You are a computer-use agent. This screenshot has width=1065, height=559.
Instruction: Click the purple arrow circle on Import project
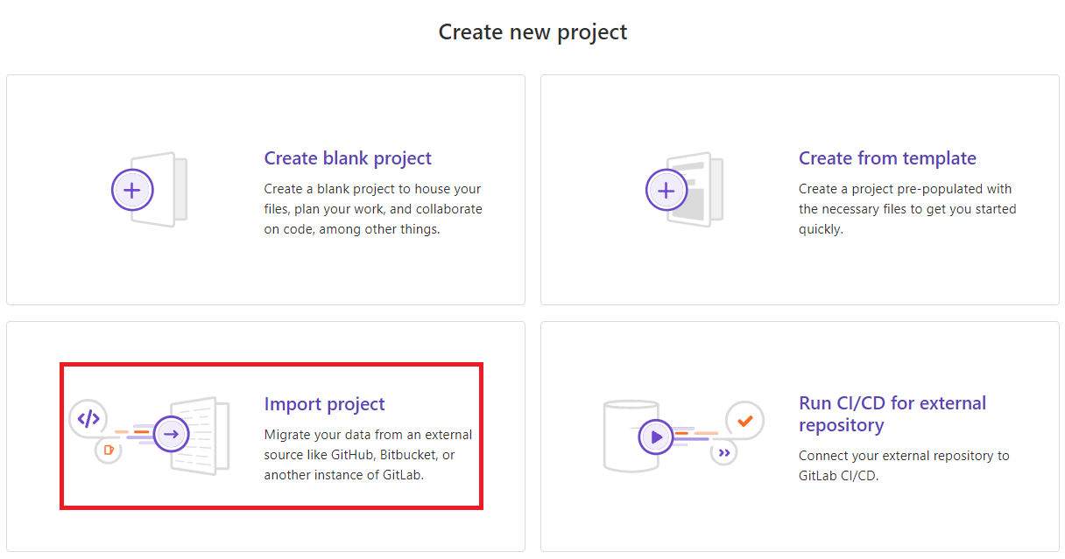pyautogui.click(x=172, y=434)
